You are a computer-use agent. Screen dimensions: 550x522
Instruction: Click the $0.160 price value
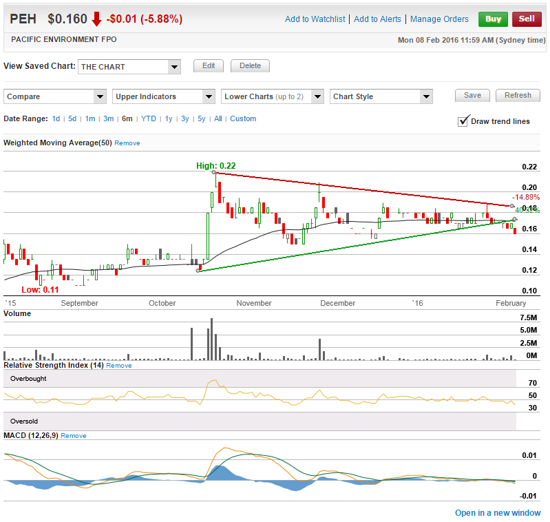click(x=67, y=19)
